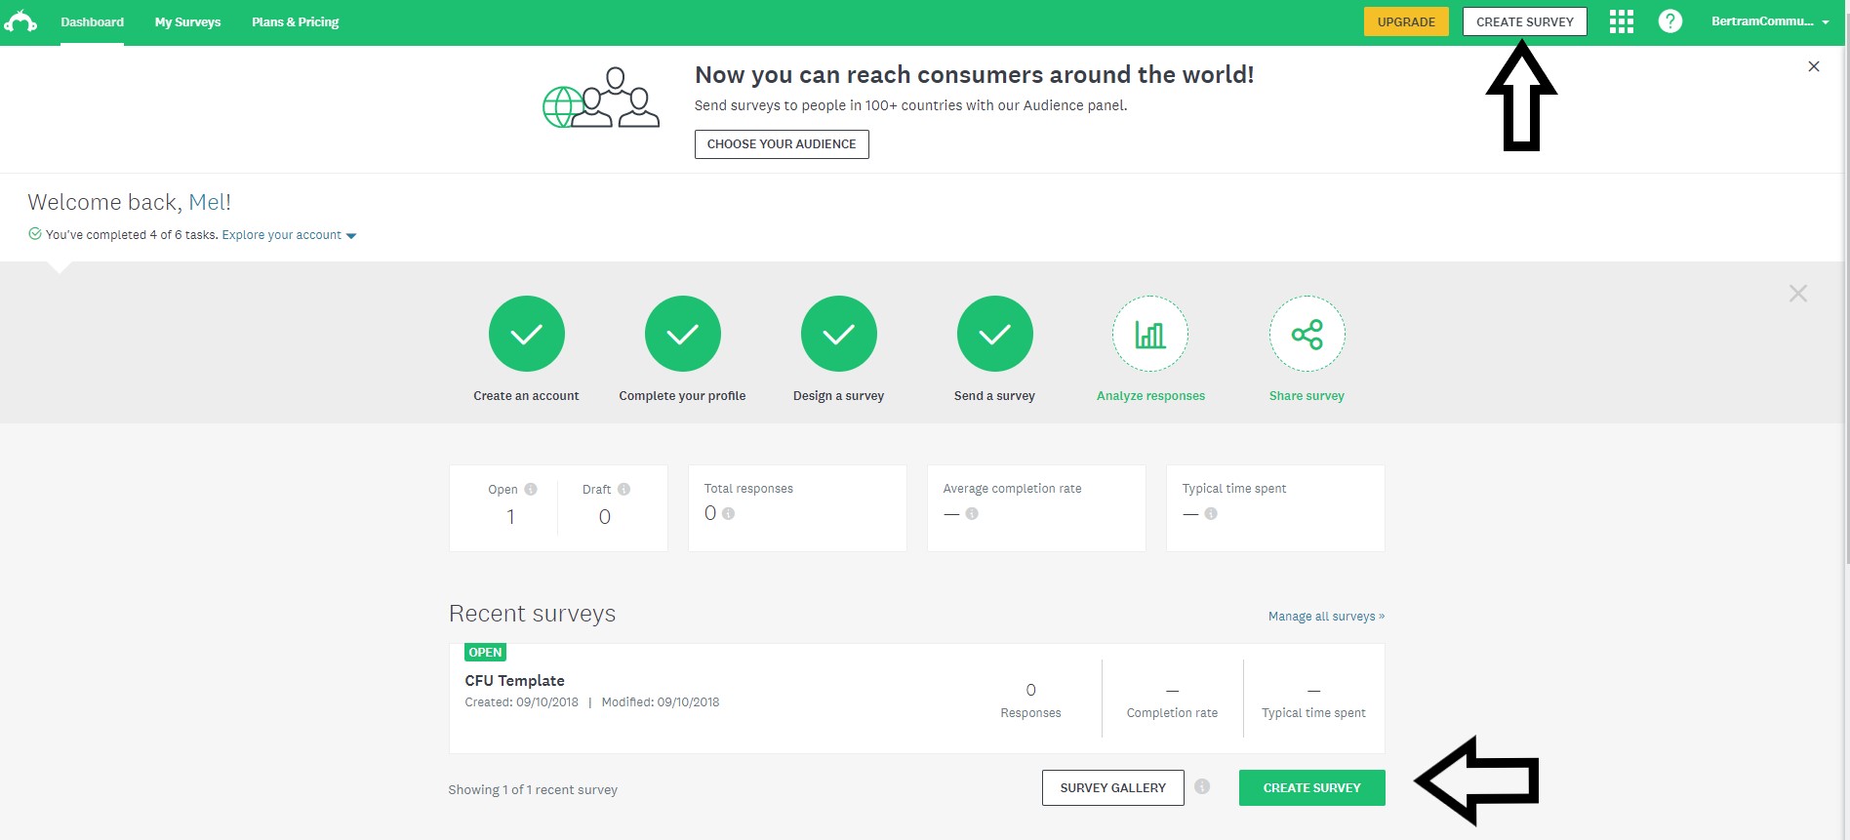Click the Analyze responses chart icon
The width and height of the screenshot is (1850, 840).
(1150, 335)
